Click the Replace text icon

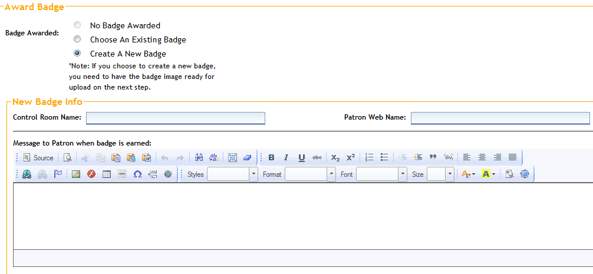(214, 157)
